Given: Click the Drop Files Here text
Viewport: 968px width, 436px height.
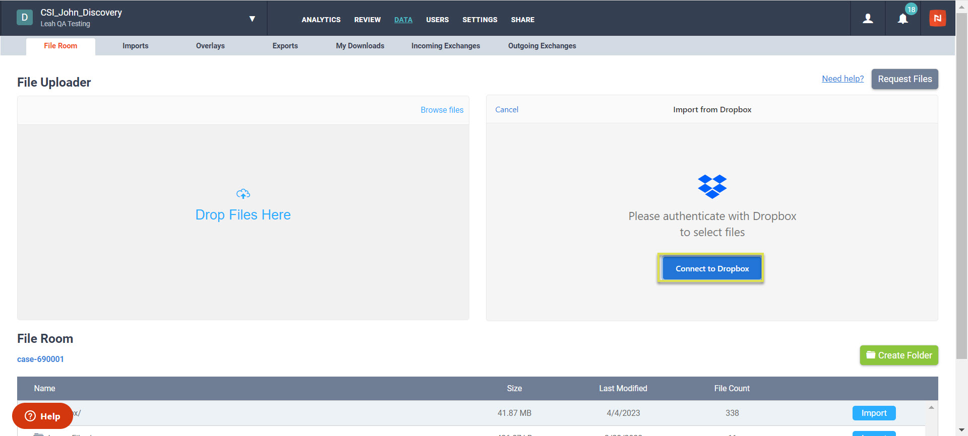Looking at the screenshot, I should pyautogui.click(x=243, y=215).
